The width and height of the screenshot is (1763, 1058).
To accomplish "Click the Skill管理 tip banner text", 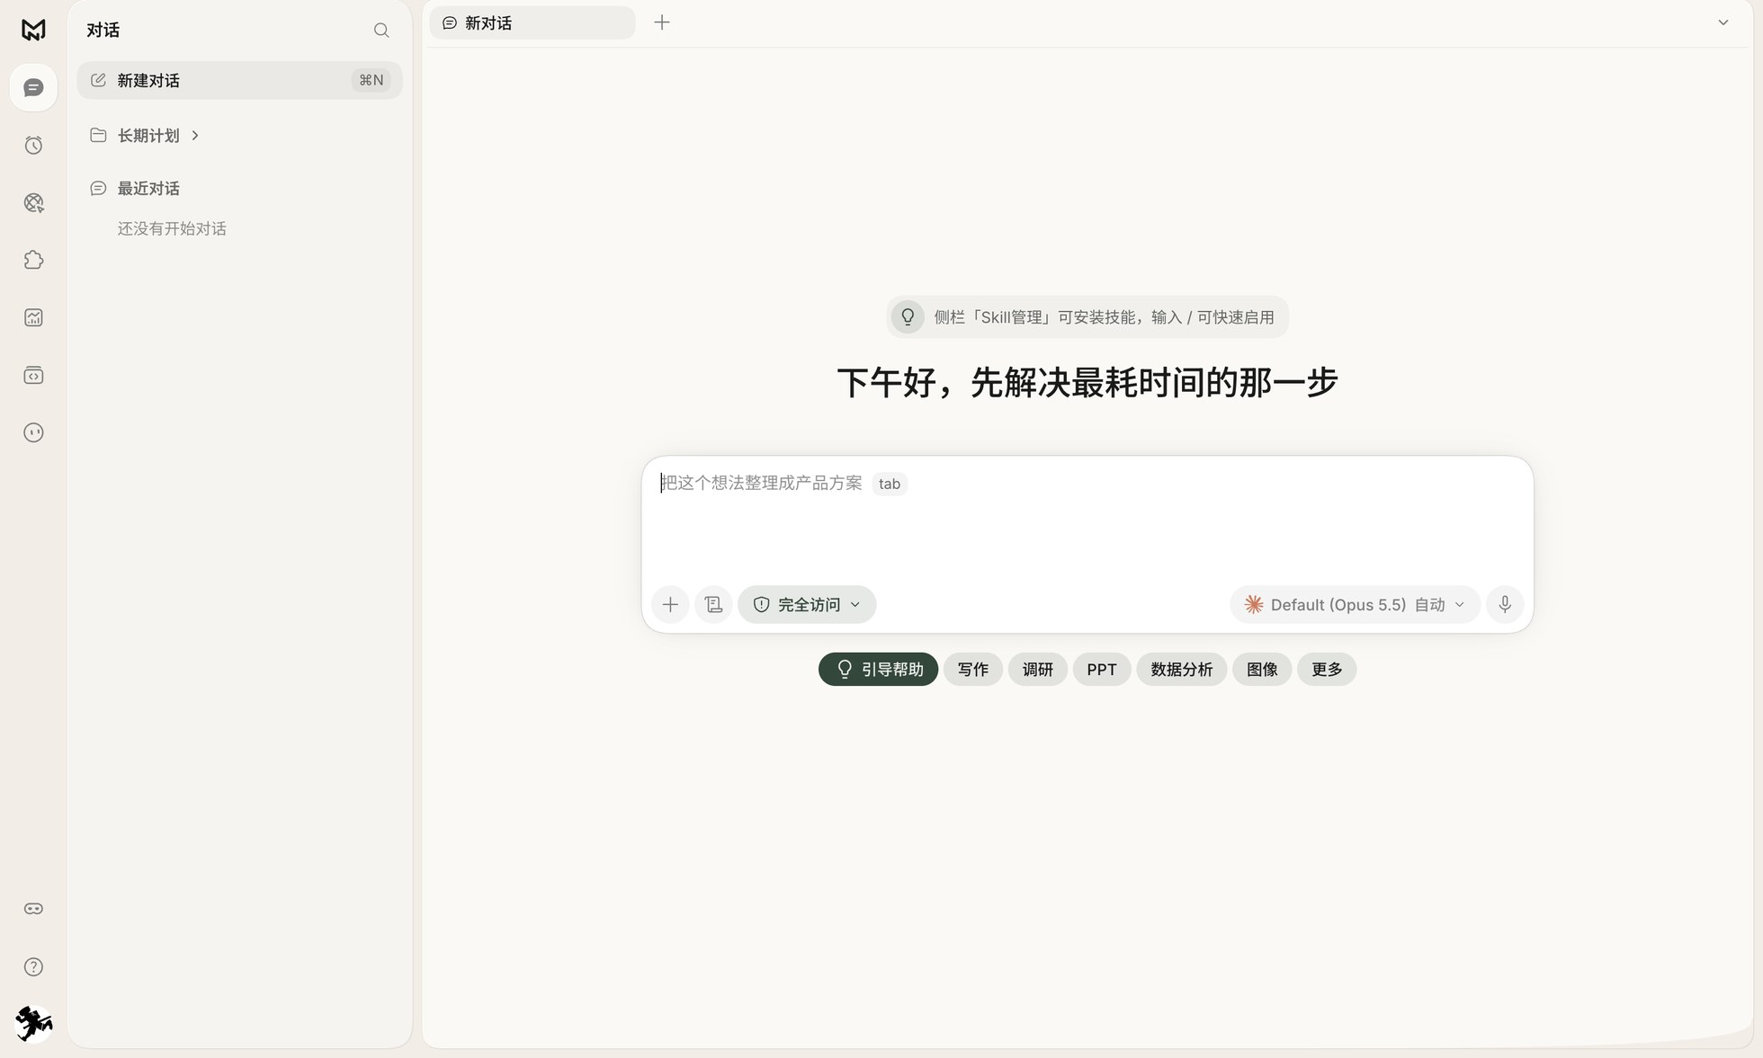I will tap(1104, 317).
